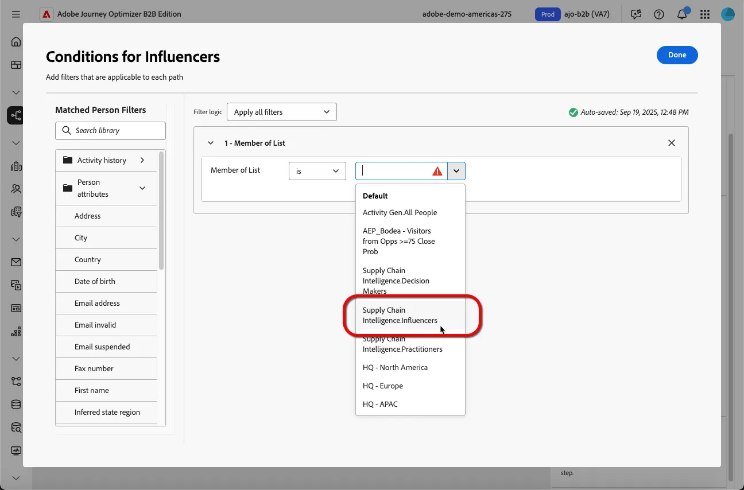Select the active journey nodes sidebar icon
The width and height of the screenshot is (744, 490).
tap(16, 115)
